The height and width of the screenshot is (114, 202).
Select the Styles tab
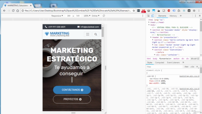point(150,63)
